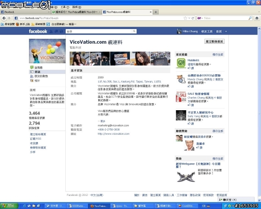Expand the more link in company intro
261x209 pixels.
102,121
